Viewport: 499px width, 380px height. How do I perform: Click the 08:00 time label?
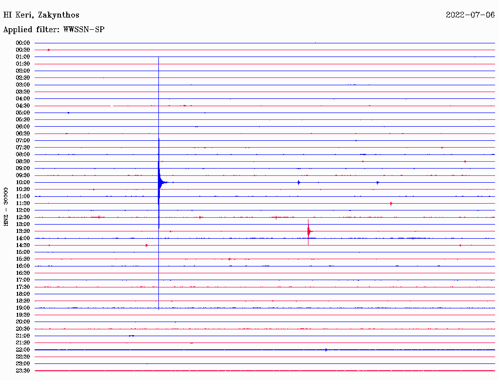23,154
